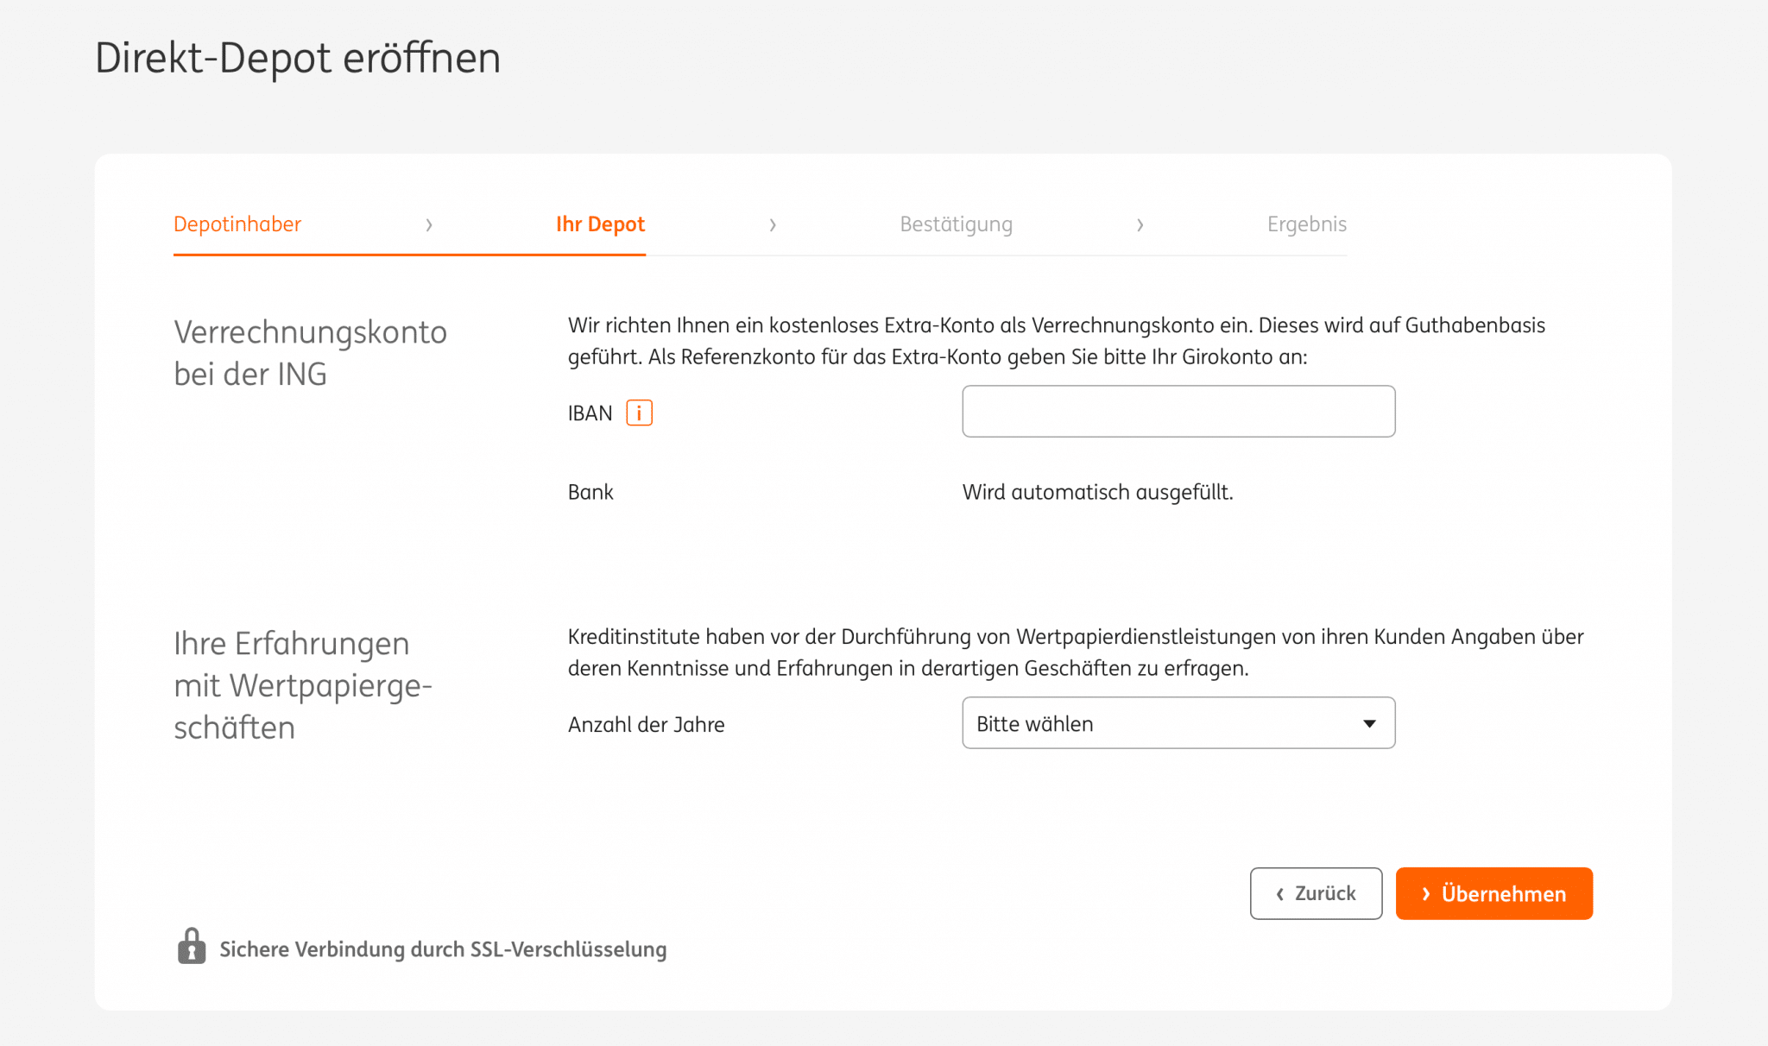Select the Ihr Depot step tab
1768x1046 pixels.
600,224
